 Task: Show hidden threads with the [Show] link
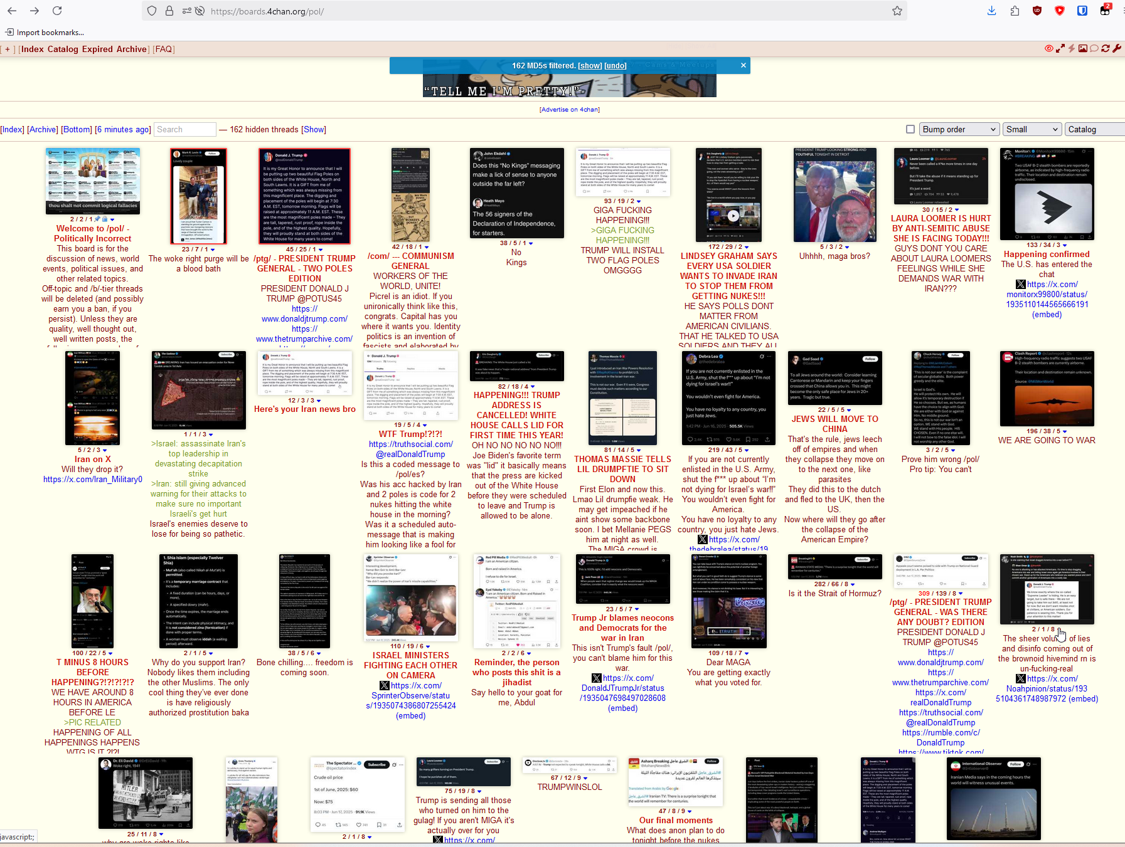pos(314,129)
